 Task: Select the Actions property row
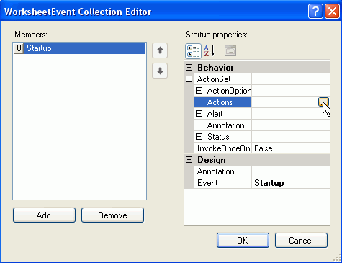262,102
